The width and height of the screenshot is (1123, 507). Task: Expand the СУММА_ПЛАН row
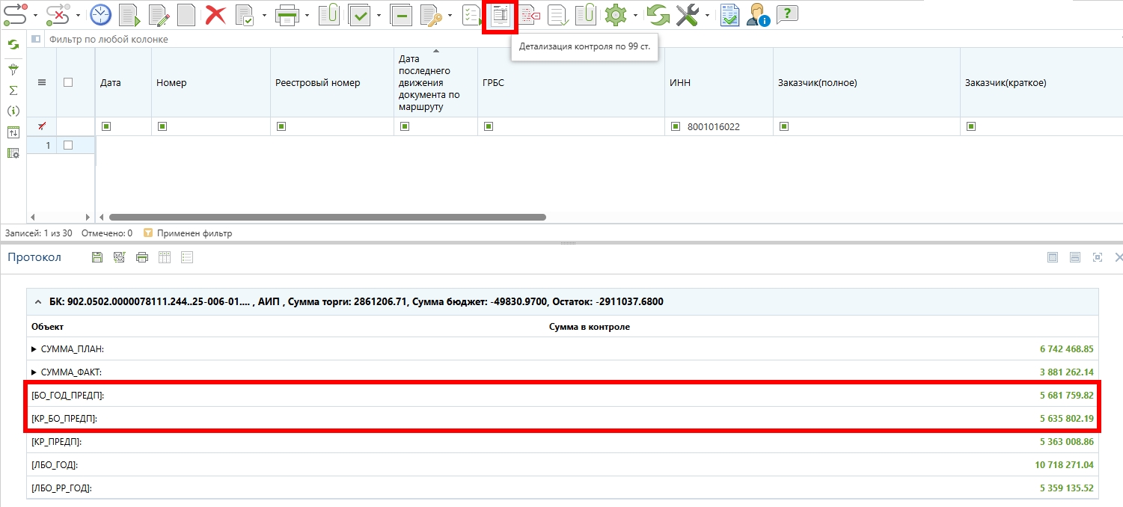point(34,349)
